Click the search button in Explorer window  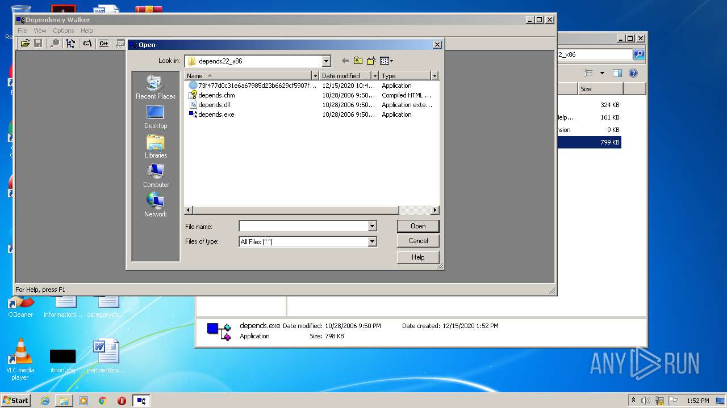(x=639, y=54)
